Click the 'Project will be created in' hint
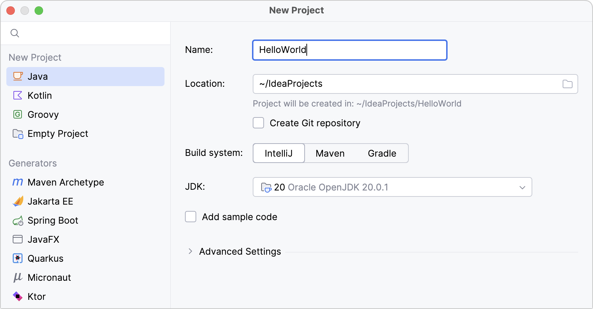Screen dimensions: 593x309 pos(357,104)
